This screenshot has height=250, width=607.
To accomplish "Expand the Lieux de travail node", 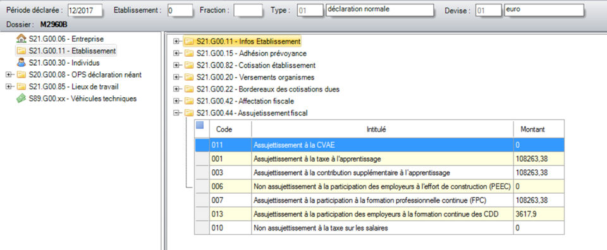I will click(8, 86).
